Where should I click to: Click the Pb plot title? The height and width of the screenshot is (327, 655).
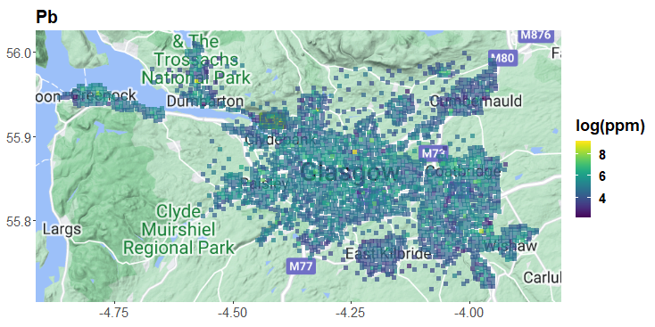pos(46,17)
